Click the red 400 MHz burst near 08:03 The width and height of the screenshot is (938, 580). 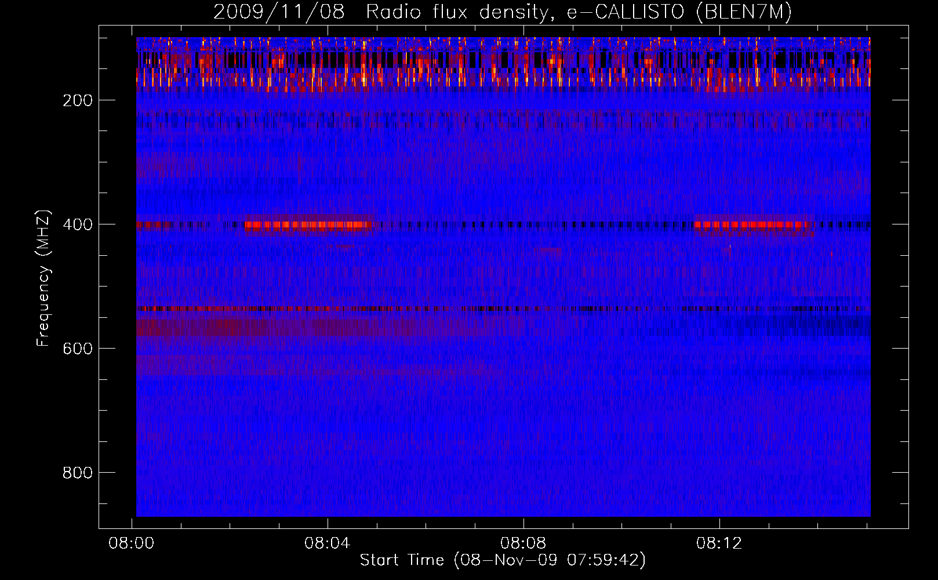(309, 225)
